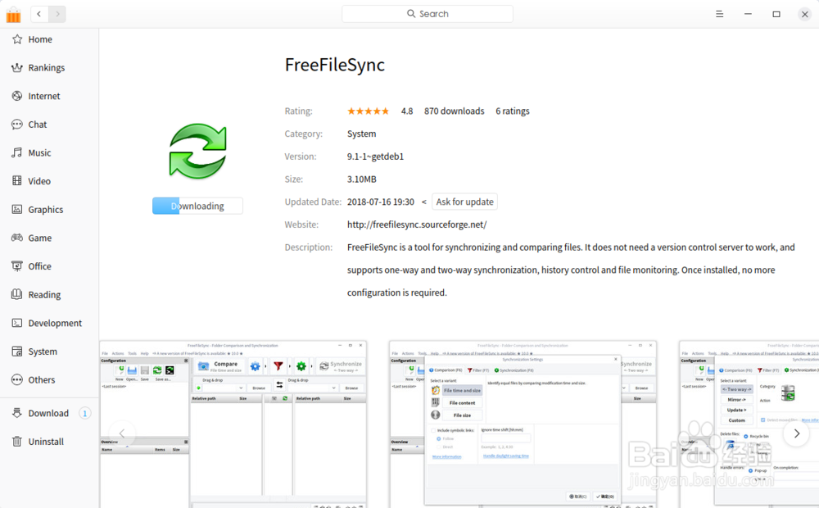
Task: Click the Development terminal icon
Action: [x=16, y=323]
